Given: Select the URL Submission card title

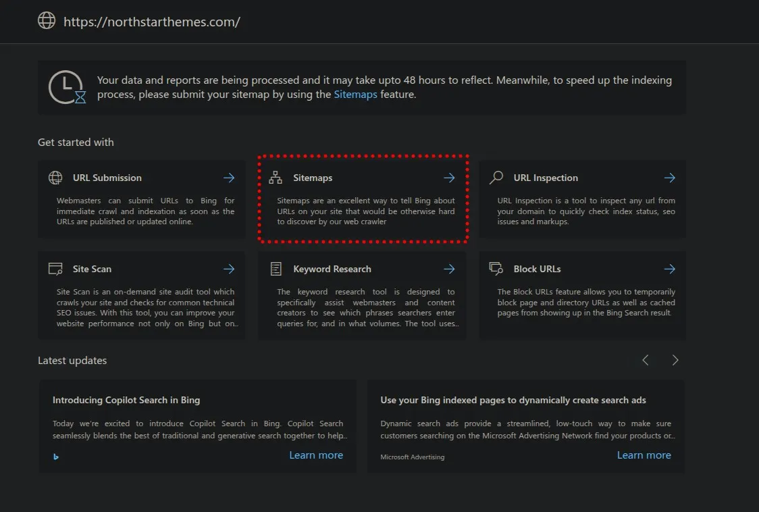Looking at the screenshot, I should [107, 178].
